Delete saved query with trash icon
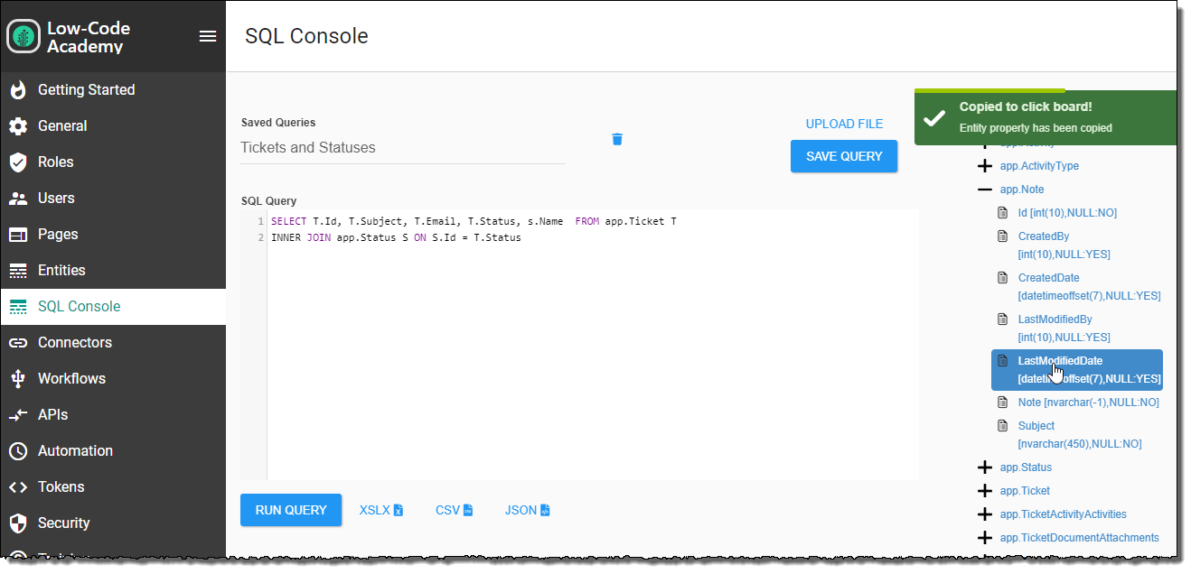 coord(617,138)
